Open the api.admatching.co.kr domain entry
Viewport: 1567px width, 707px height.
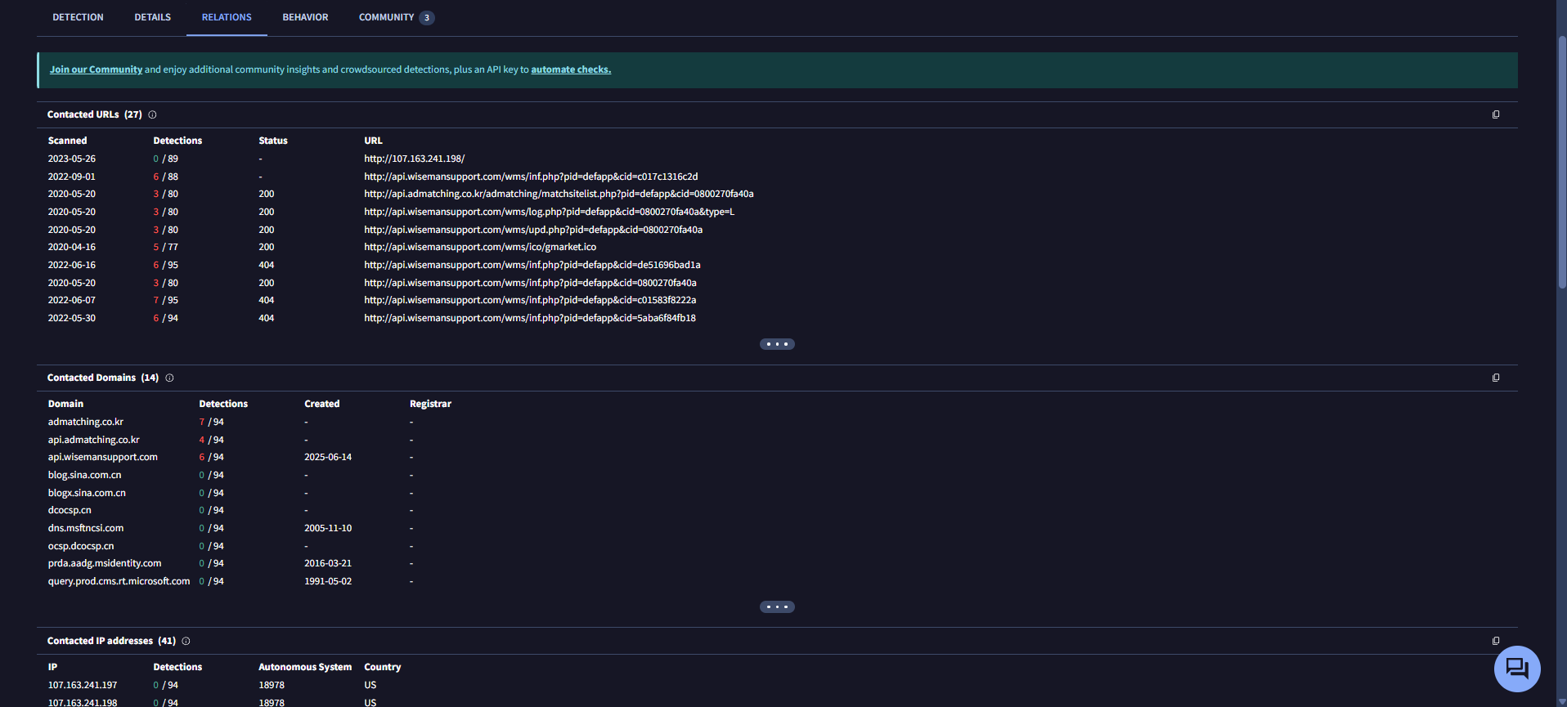coord(93,440)
